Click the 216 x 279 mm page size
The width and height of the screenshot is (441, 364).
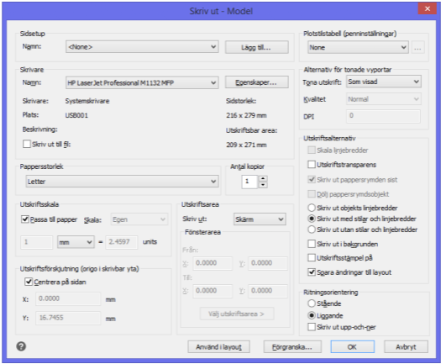pyautogui.click(x=246, y=115)
